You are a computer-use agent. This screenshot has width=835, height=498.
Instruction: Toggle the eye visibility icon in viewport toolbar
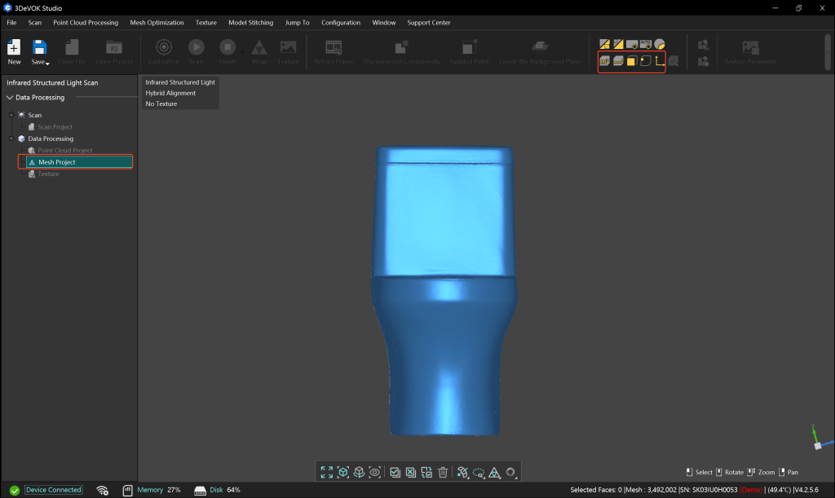376,472
